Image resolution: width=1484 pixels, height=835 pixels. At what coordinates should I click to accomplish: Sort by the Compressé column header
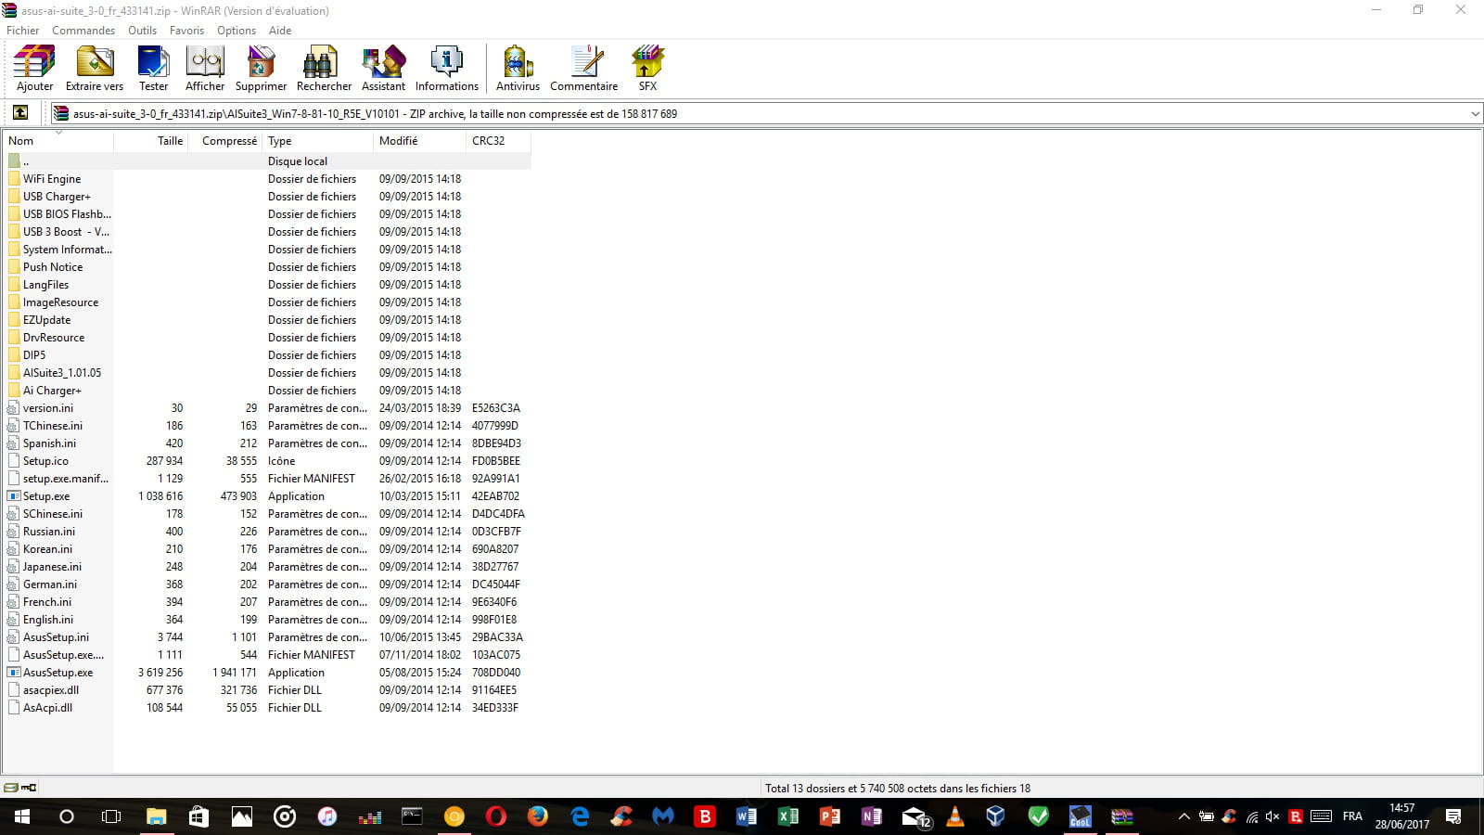pyautogui.click(x=225, y=141)
